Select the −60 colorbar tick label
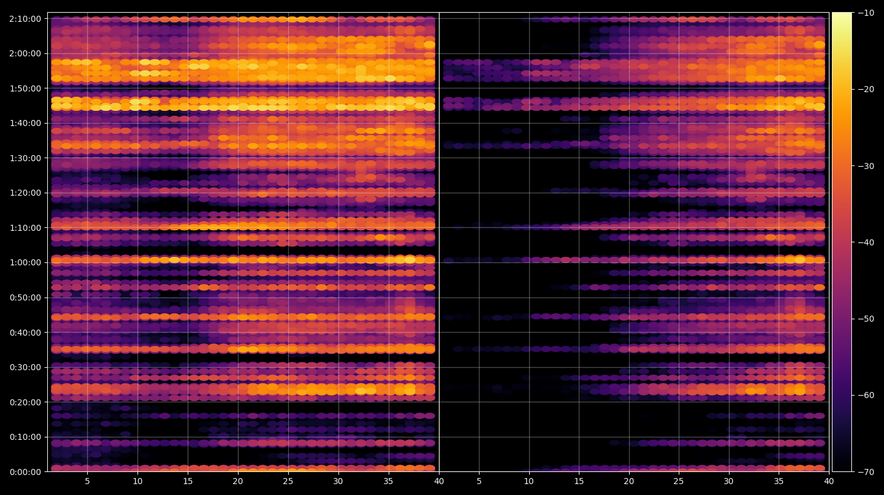The height and width of the screenshot is (495, 884). point(866,396)
